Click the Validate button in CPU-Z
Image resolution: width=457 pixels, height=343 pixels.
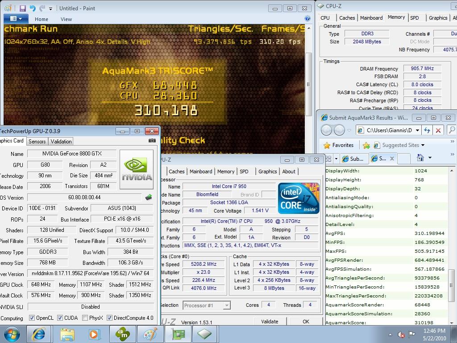(x=270, y=322)
